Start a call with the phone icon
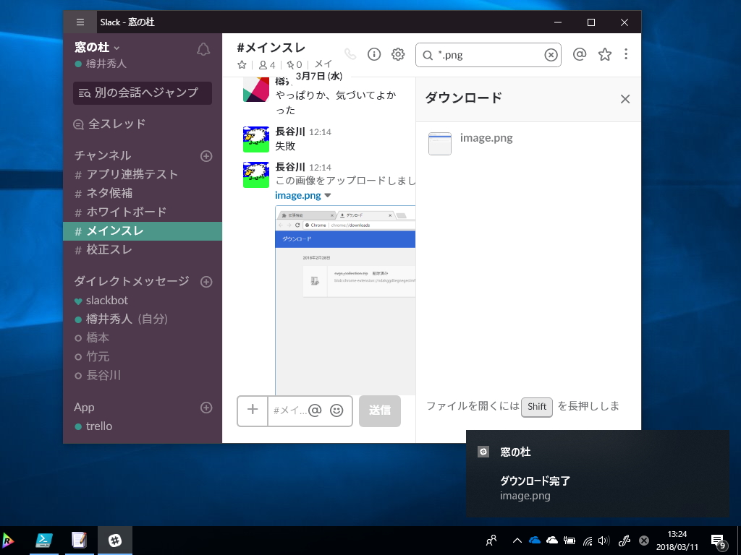This screenshot has width=741, height=555. pos(350,54)
